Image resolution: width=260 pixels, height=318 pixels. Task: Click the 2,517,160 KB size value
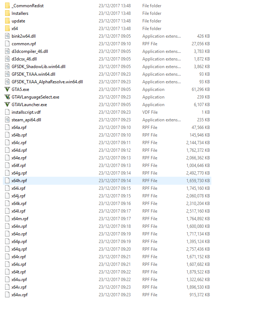point(198,211)
